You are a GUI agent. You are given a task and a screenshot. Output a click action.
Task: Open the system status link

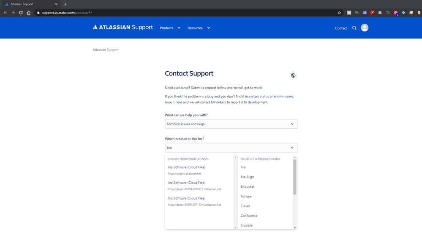259,96
